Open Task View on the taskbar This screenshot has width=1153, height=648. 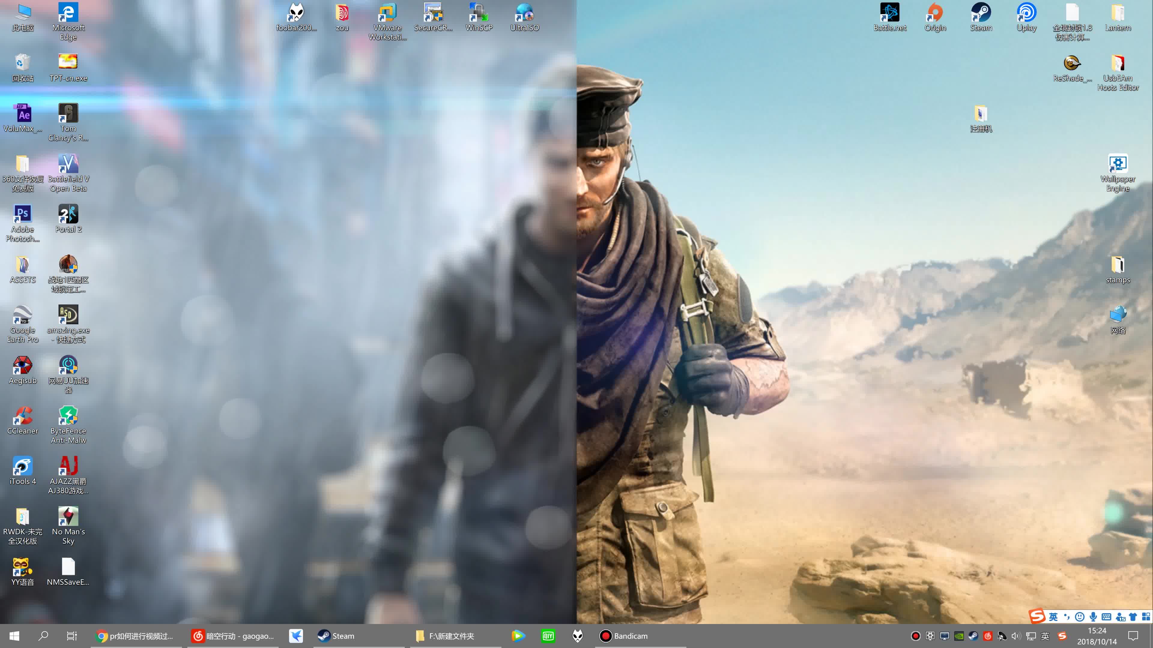(x=72, y=635)
